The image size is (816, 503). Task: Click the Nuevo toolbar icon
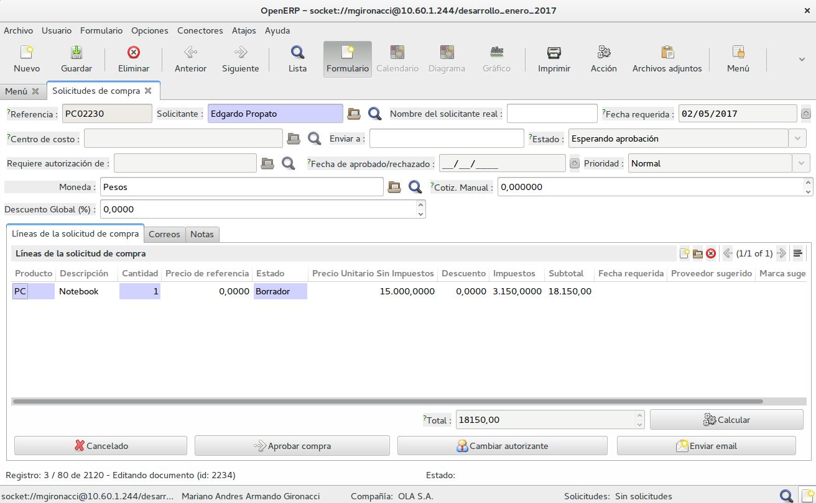point(27,52)
